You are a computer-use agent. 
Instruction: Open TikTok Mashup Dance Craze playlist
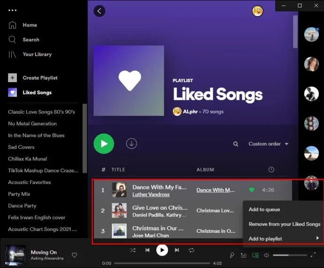tap(43, 170)
